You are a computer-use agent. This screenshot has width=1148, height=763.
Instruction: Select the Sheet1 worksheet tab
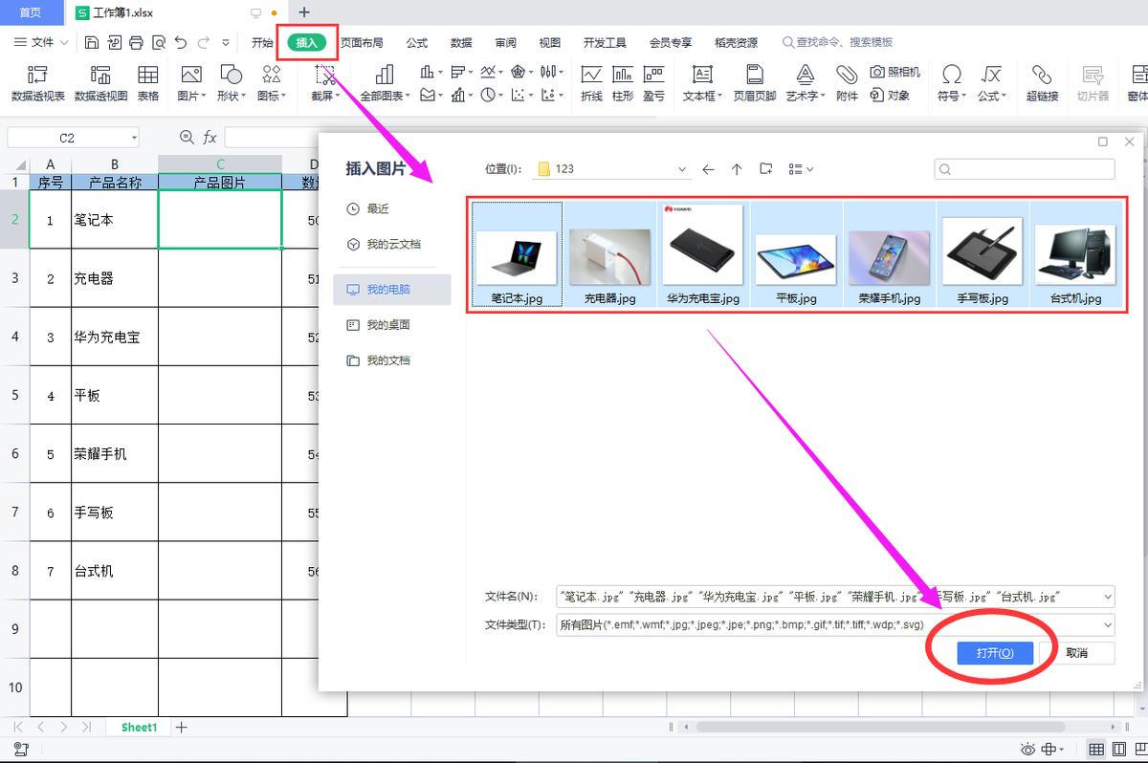tap(139, 728)
